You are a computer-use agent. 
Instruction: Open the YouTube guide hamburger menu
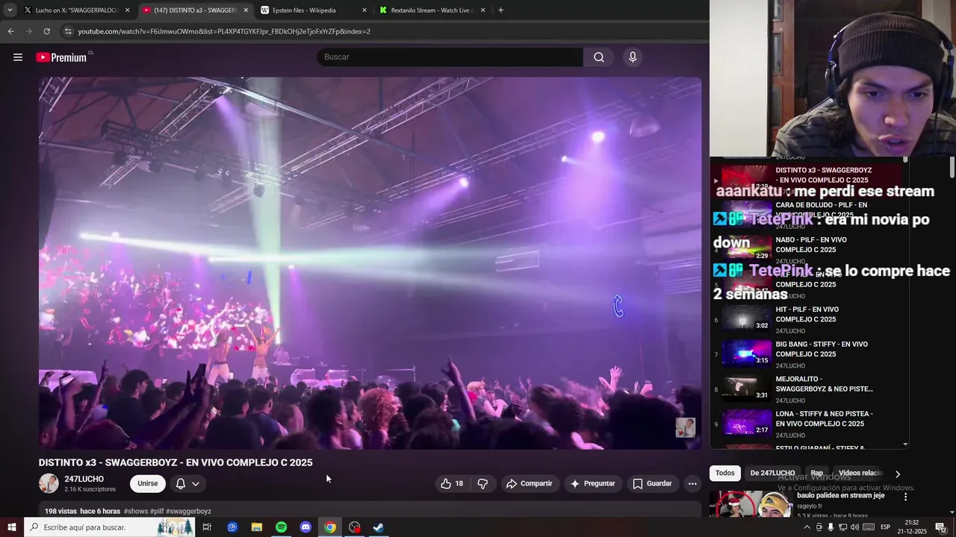(x=18, y=57)
